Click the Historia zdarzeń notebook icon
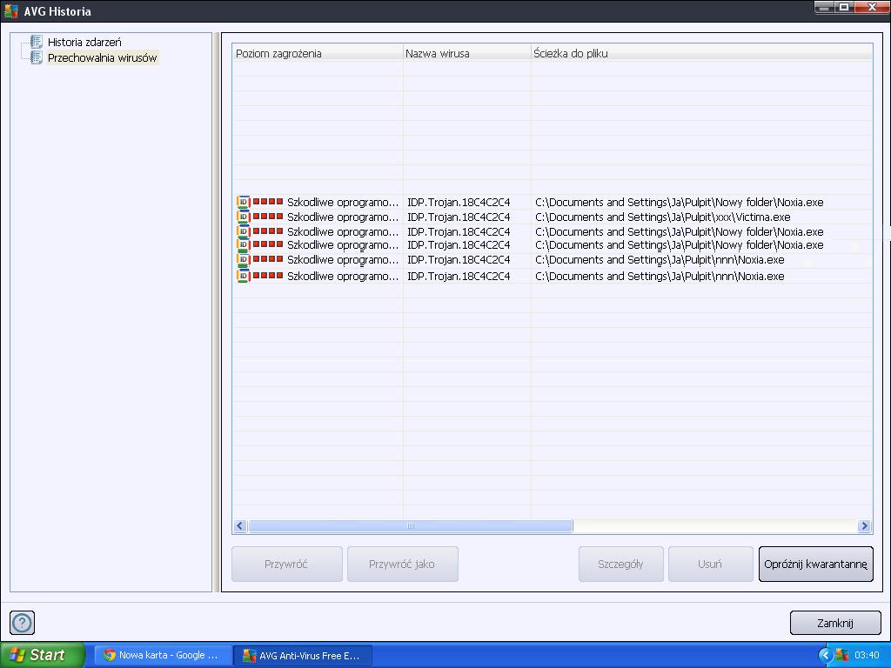Viewport: 891px width, 668px height. click(37, 42)
